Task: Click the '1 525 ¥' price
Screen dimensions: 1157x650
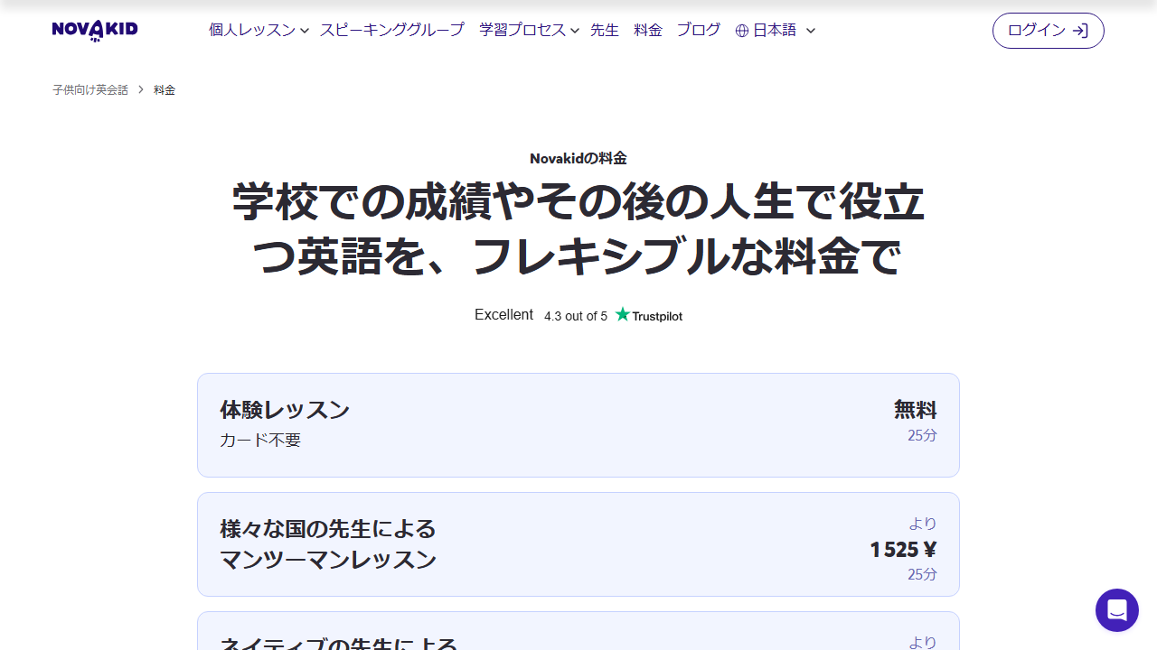Action: [x=903, y=550]
